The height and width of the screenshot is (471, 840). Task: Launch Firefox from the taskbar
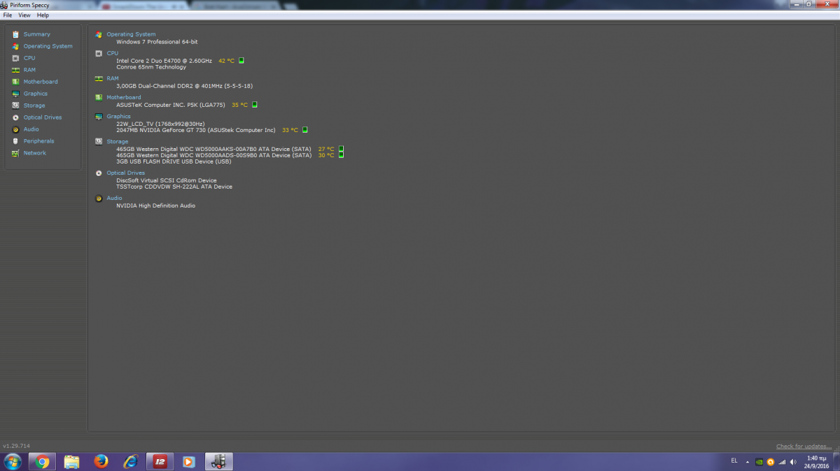click(101, 462)
